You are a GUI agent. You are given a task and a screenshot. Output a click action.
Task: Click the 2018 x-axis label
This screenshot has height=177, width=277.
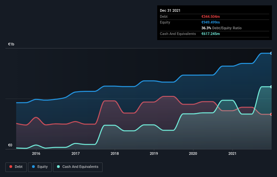(115, 153)
